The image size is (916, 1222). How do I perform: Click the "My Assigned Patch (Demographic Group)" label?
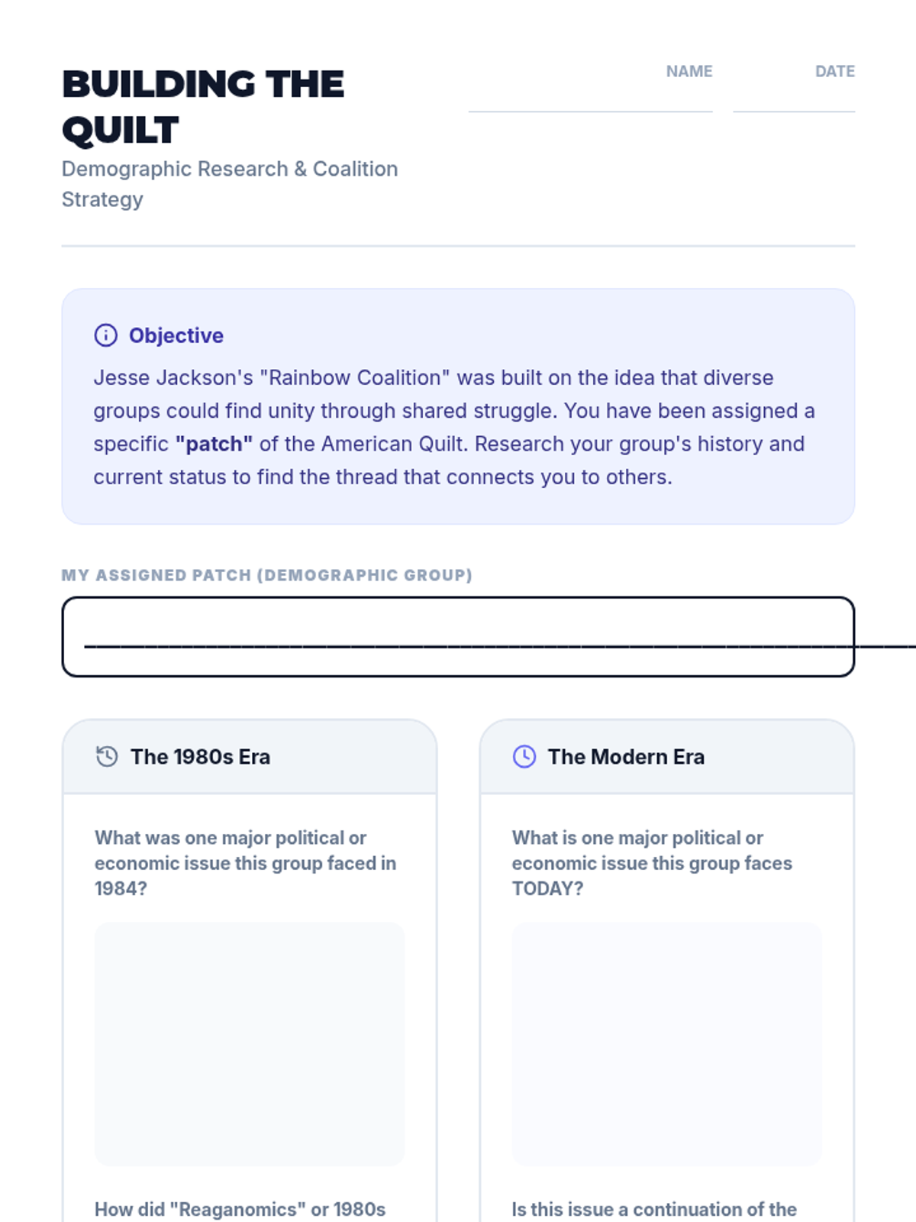[266, 575]
